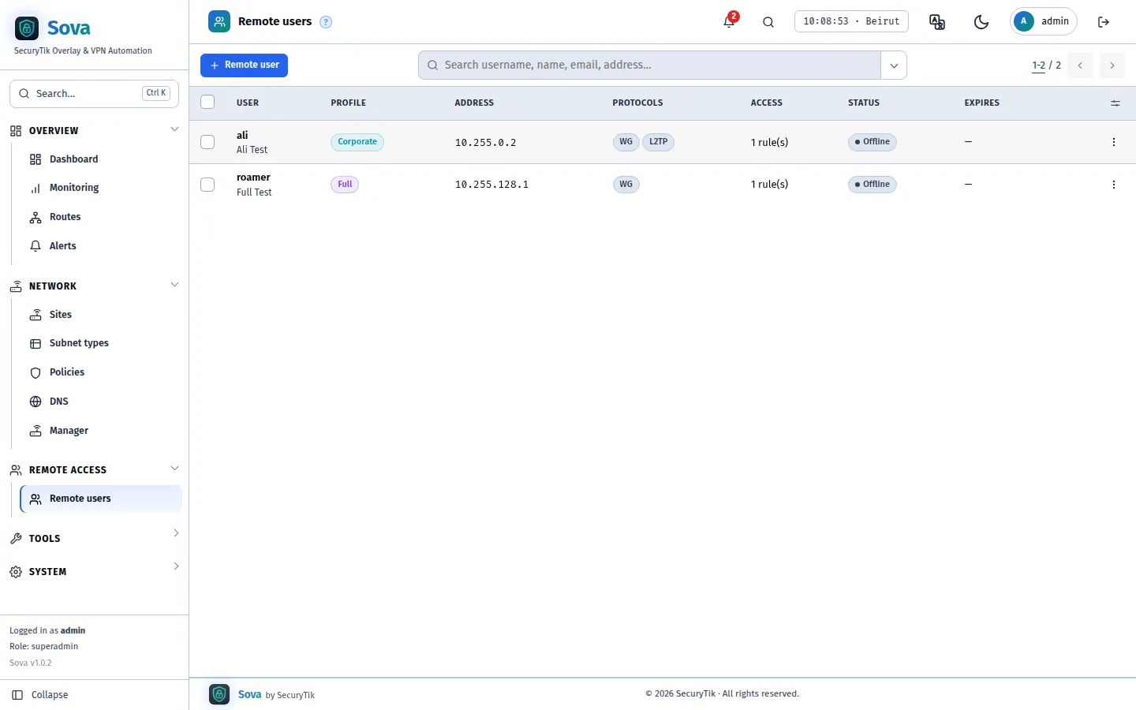Screen dimensions: 1136x710
Task: Navigate to Sites
Action: pyautogui.click(x=101, y=315)
